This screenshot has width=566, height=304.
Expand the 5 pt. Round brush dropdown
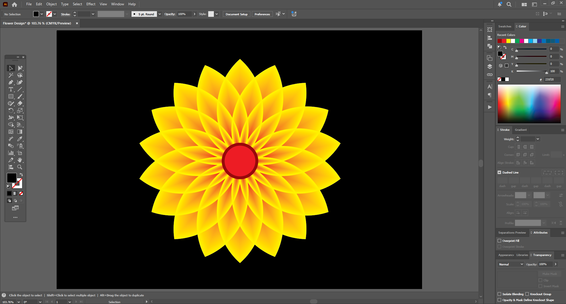click(x=160, y=14)
